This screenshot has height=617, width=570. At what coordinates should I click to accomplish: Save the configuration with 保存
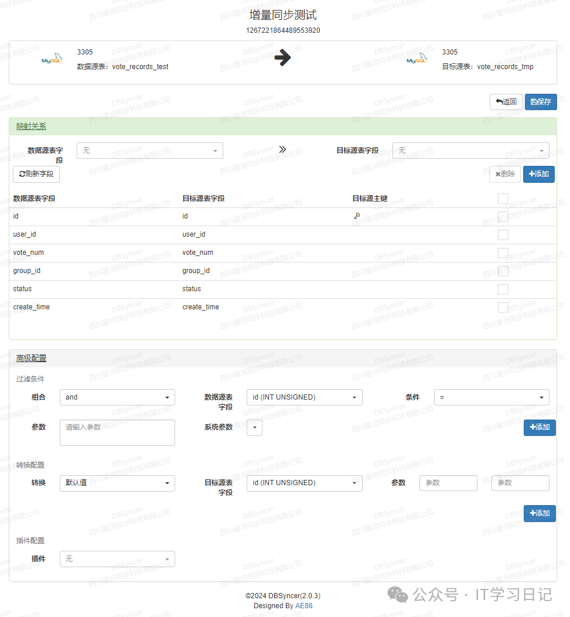click(540, 102)
